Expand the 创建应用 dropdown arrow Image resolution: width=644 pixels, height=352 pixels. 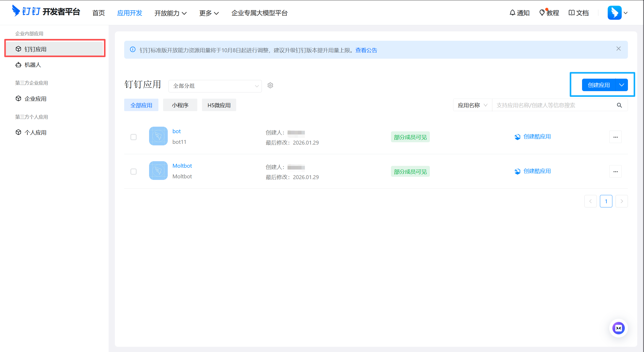pyautogui.click(x=622, y=85)
